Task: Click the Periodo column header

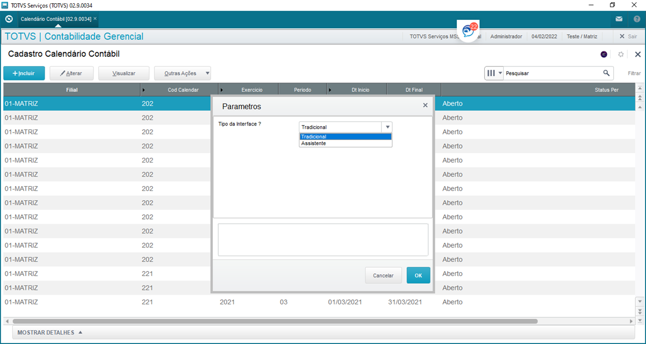Action: tap(303, 90)
